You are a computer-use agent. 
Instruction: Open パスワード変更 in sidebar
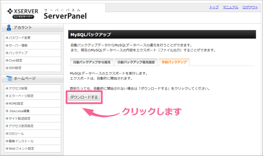tap(32, 38)
